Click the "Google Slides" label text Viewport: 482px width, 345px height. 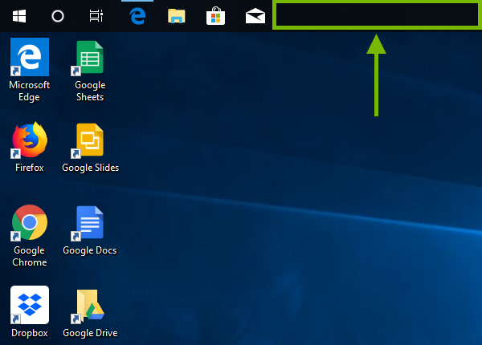pos(90,168)
